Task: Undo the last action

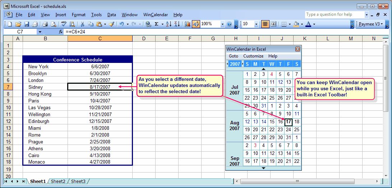Action: point(122,24)
